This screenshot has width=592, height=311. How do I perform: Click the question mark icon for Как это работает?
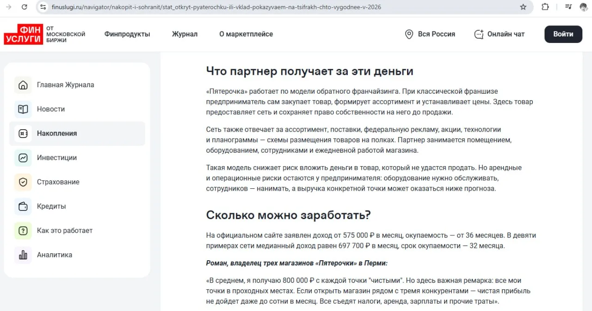(23, 231)
